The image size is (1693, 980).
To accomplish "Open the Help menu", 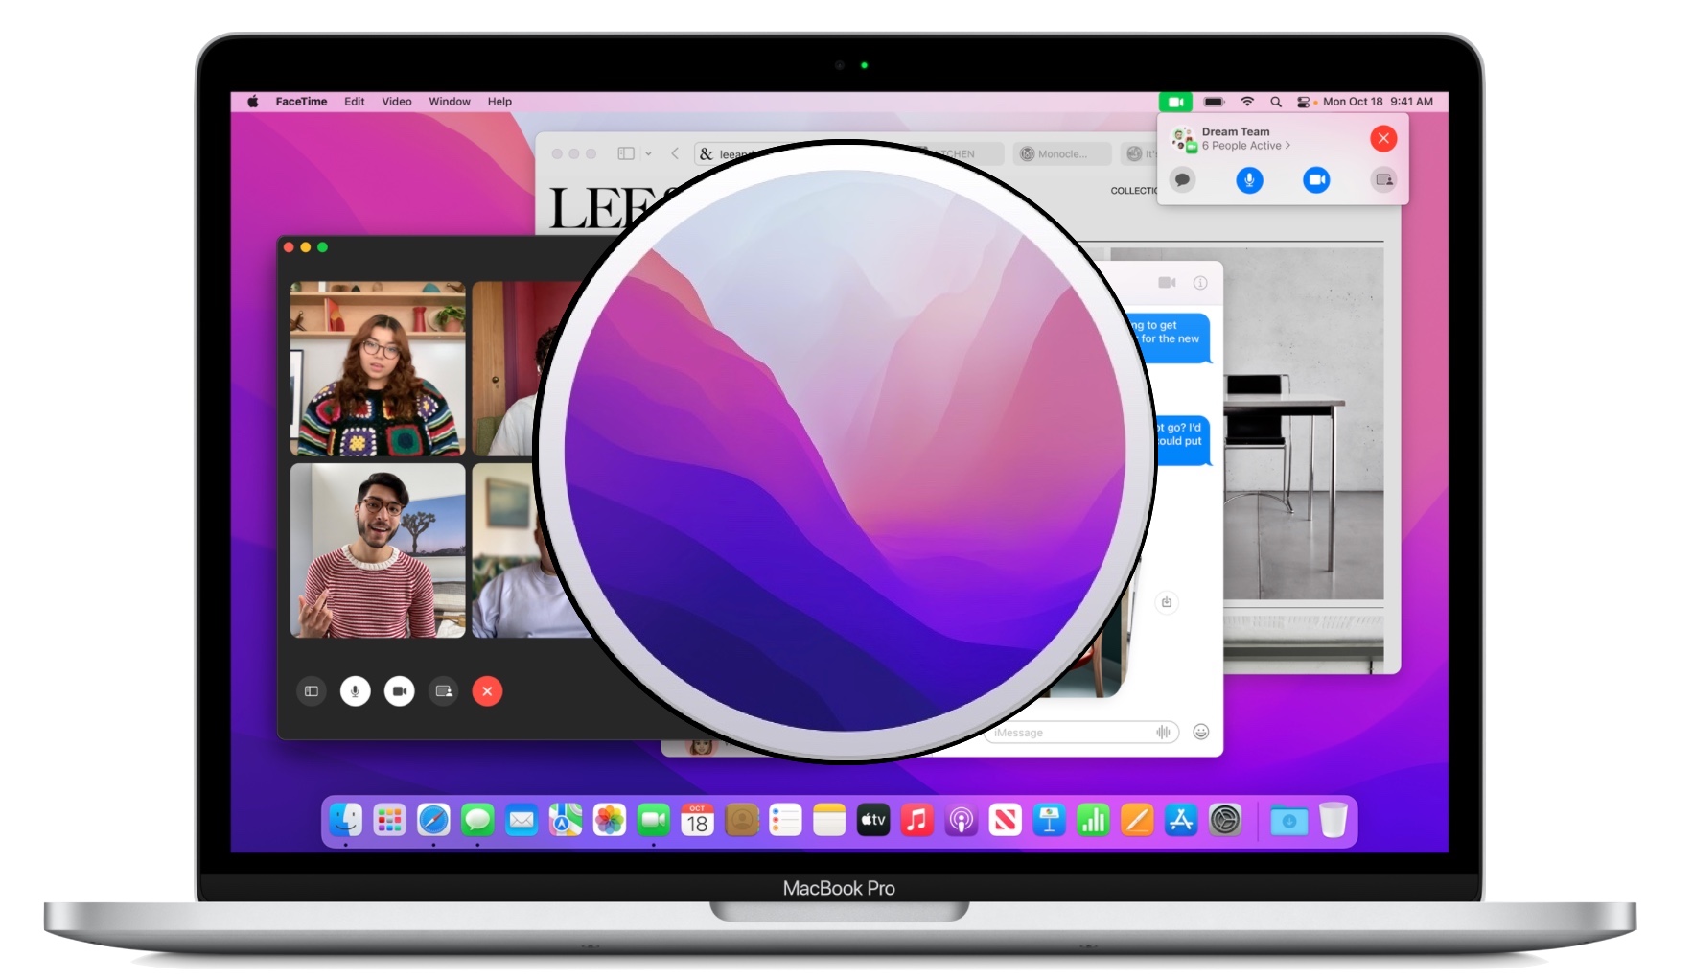I will (x=499, y=102).
